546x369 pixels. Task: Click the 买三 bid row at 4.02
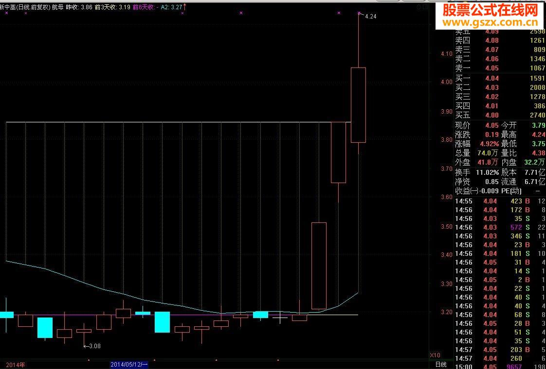500,97
